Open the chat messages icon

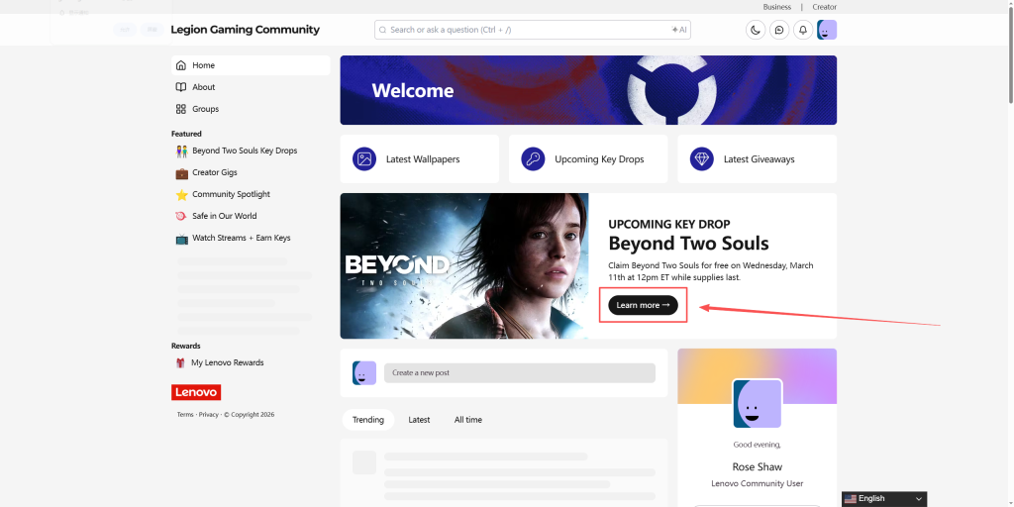click(x=779, y=30)
